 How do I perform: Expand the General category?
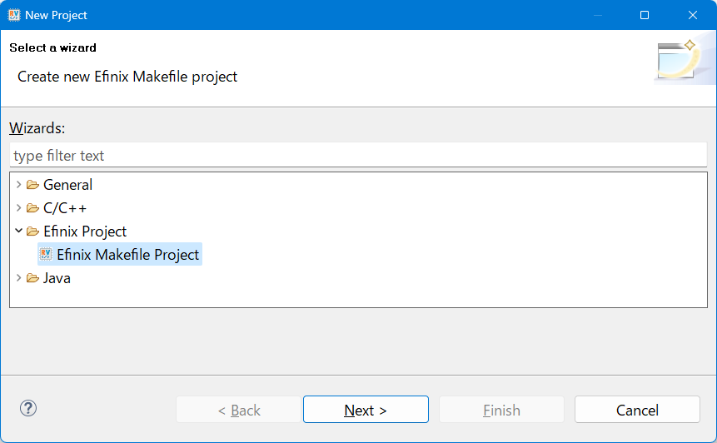pos(19,185)
